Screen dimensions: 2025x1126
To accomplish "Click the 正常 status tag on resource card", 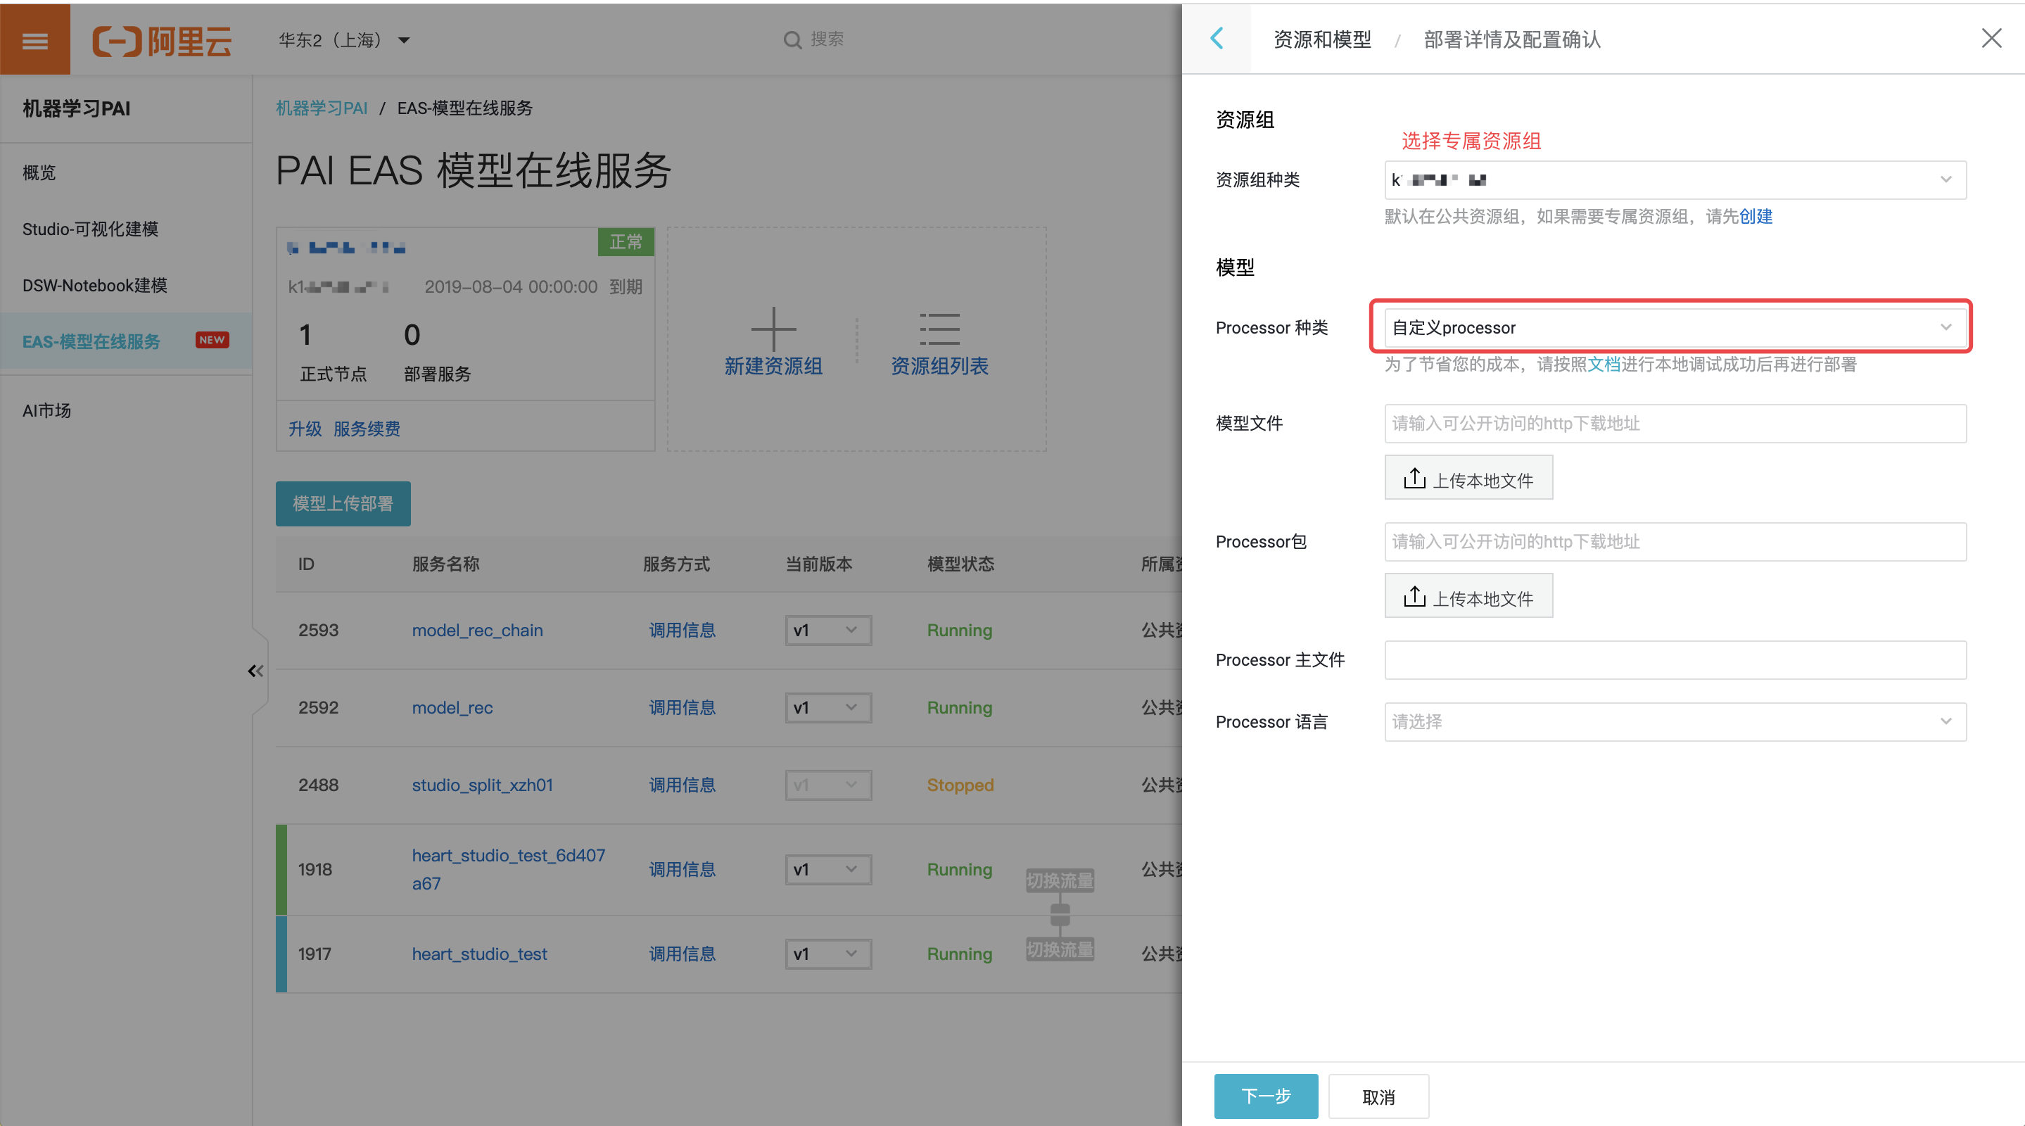I will click(x=626, y=242).
